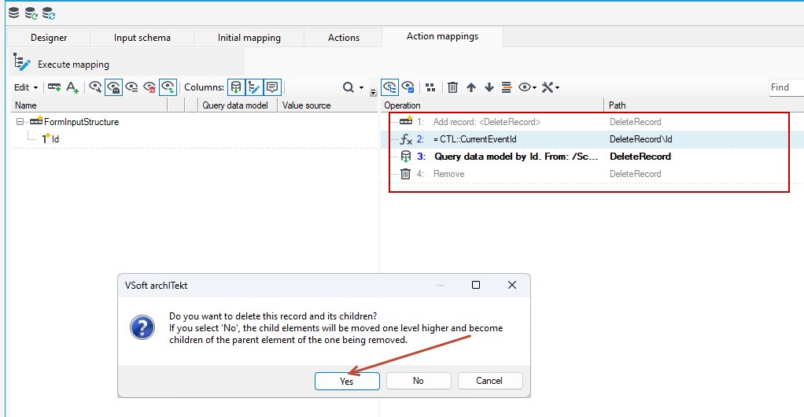The height and width of the screenshot is (417, 804).
Task: Click the database icon with blue sync arrows
Action: 49,13
